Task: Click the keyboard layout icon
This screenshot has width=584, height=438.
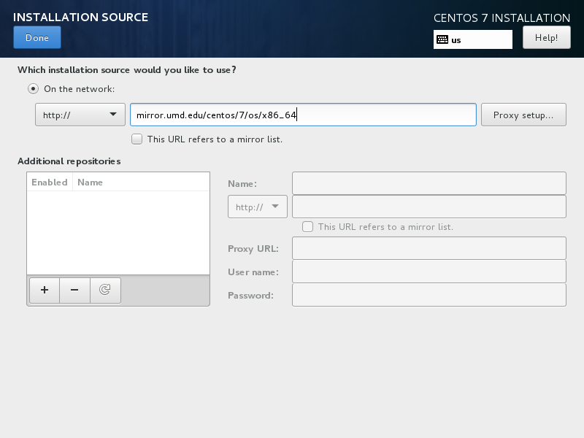Action: [442, 39]
